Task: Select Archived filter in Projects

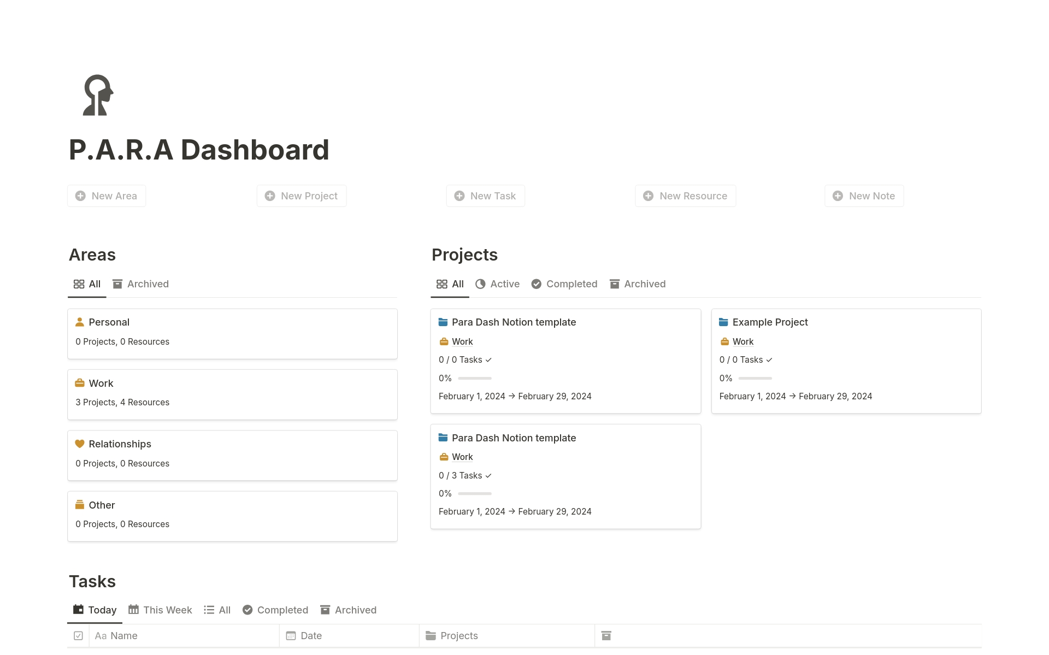Action: pos(645,283)
